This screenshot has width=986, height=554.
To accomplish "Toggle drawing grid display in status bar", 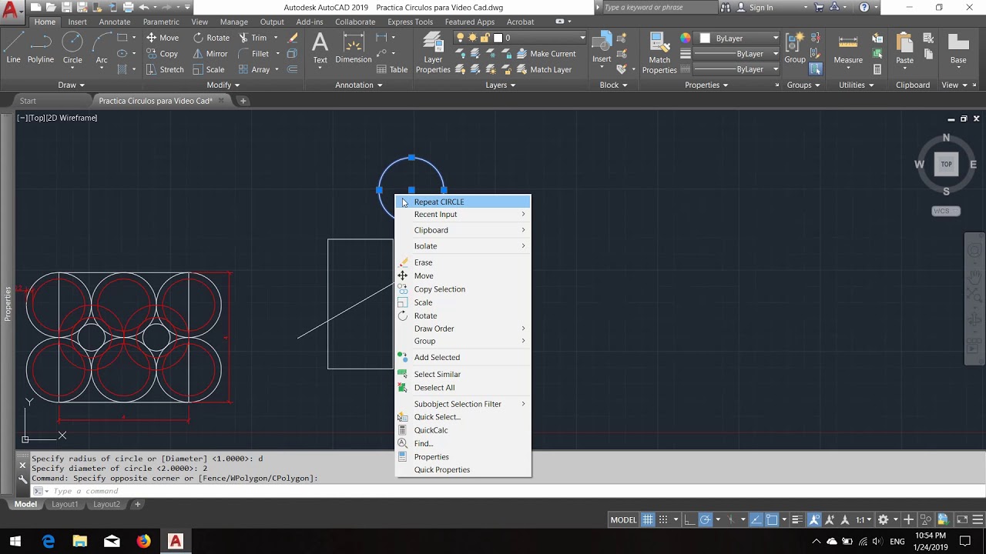I will coord(648,519).
